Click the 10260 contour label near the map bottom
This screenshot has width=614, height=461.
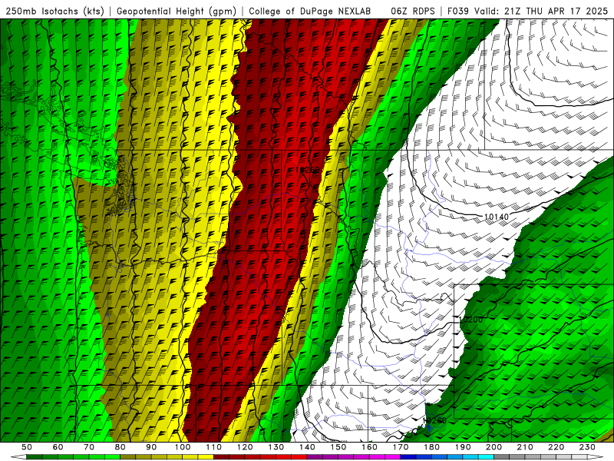[x=434, y=420]
